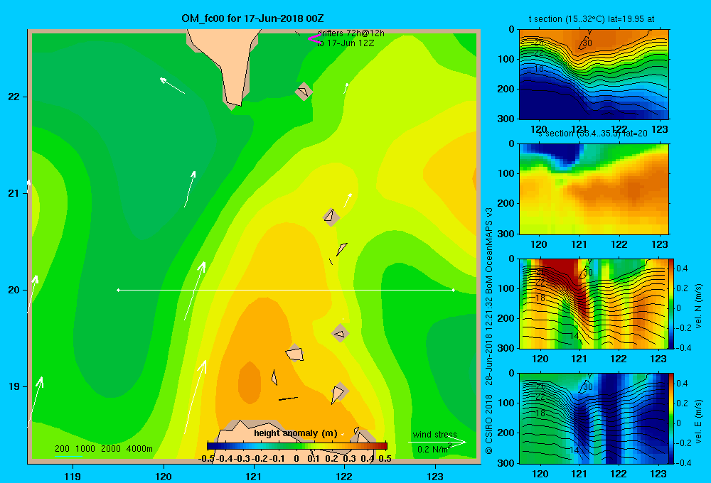Viewport: 711px width, 483px height.
Task: Open the eastward velocity section panel
Action: point(594,418)
